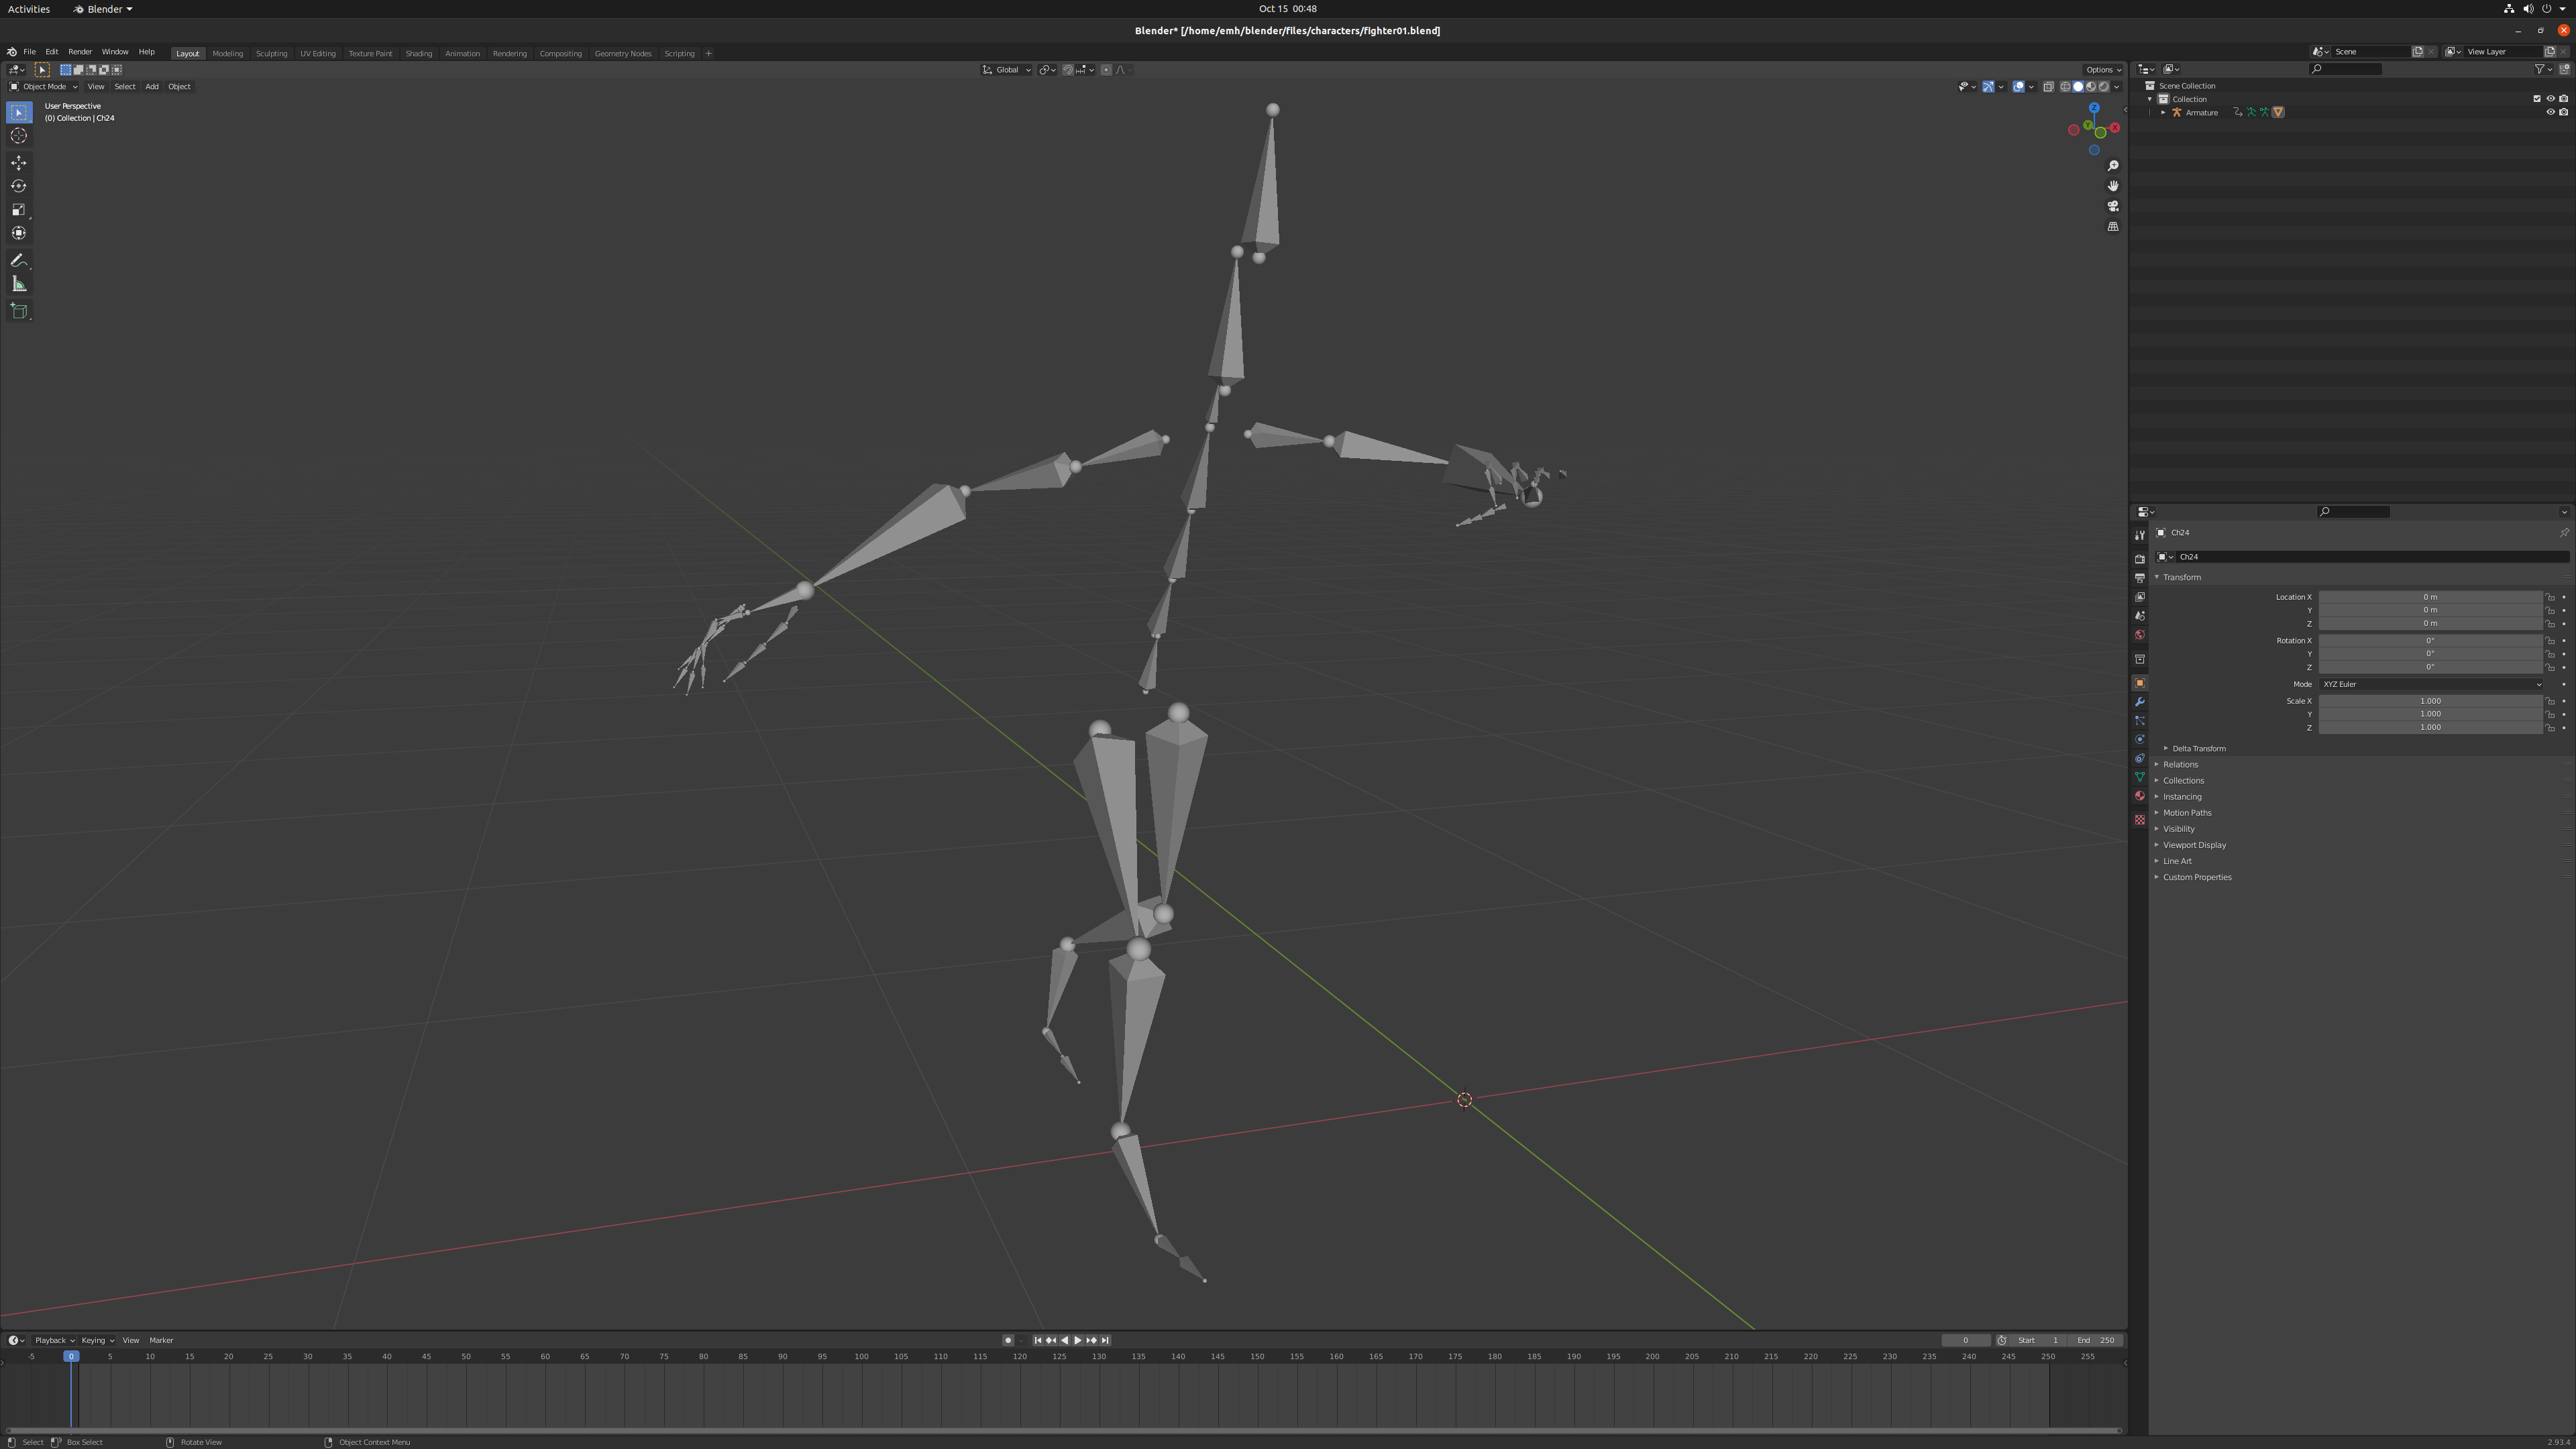
Task: Toggle Collection exclude checkbox in Outliner
Action: [x=2537, y=99]
